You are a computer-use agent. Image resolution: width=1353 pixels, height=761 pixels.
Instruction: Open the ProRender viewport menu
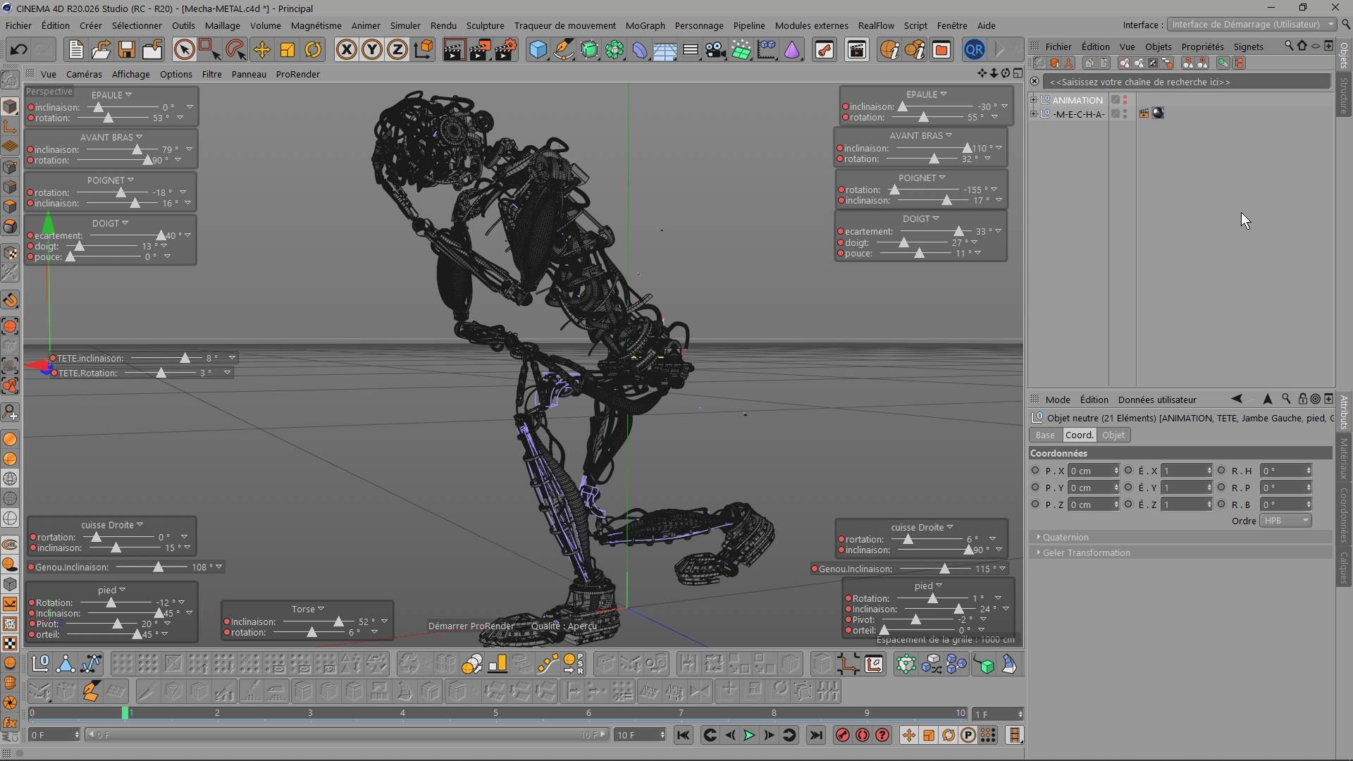click(x=297, y=74)
